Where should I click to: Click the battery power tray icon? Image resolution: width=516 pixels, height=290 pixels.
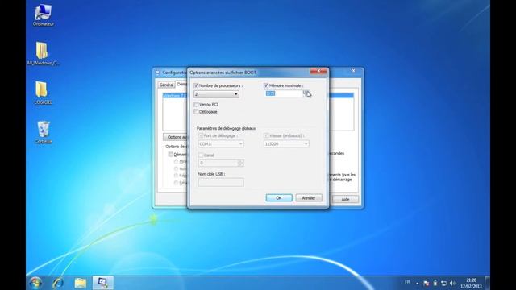point(435,283)
